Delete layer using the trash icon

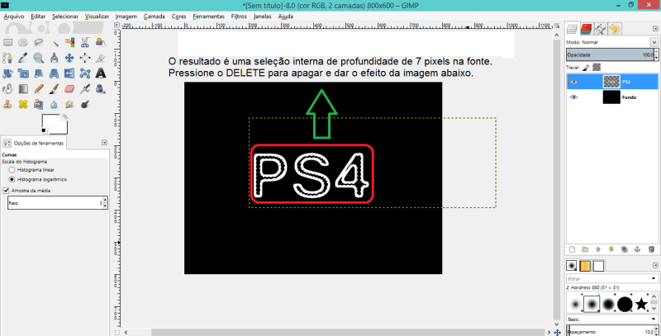click(x=650, y=248)
